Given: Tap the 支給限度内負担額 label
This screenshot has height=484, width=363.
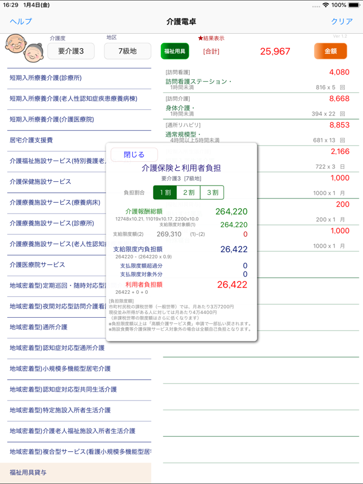Looking at the screenshot, I should pos(138,249).
